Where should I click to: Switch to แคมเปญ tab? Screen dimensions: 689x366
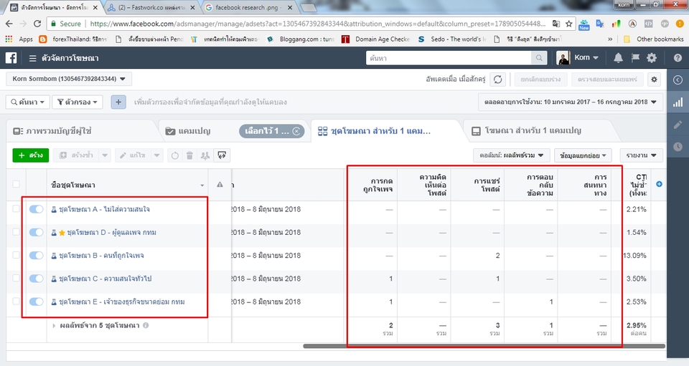coord(194,130)
